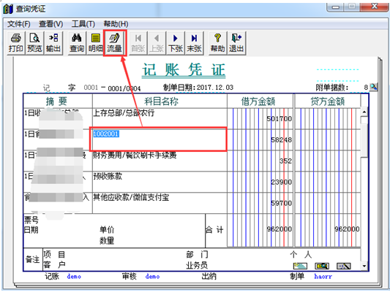
Task: Open the 帮助 help toolbar icon
Action: pyautogui.click(x=217, y=42)
